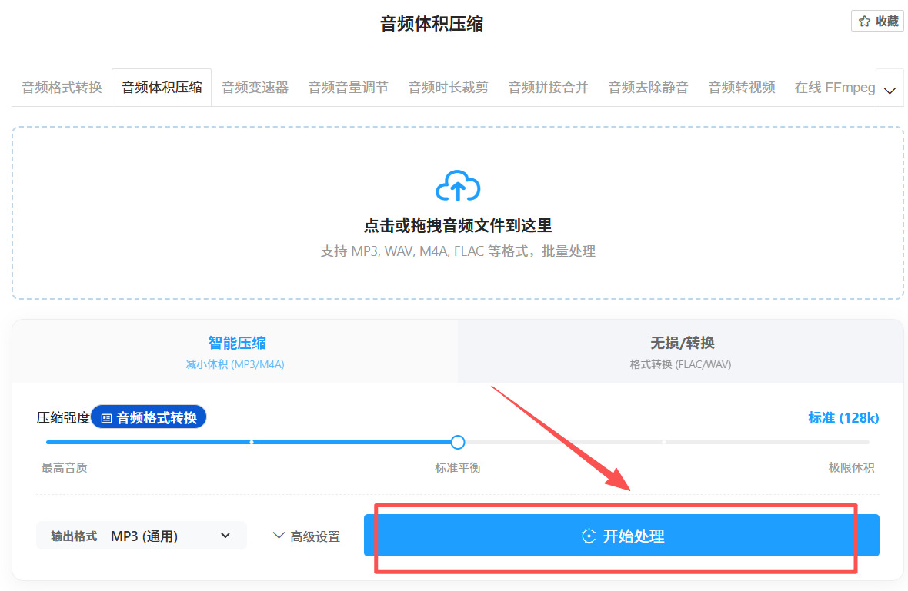Screen dimensions: 908x591
Task: Click the 压缩强度 label
Action: click(63, 417)
